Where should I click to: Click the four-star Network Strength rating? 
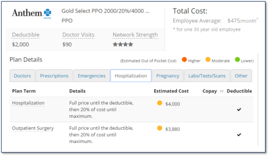[x=123, y=44]
